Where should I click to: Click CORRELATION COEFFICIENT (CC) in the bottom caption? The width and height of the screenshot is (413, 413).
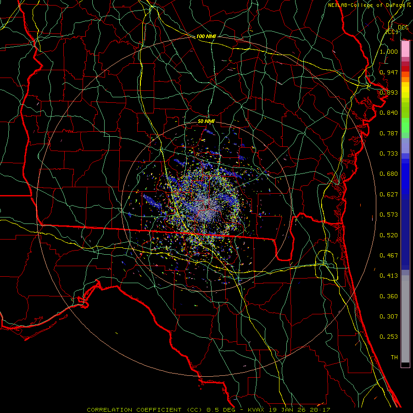point(145,410)
